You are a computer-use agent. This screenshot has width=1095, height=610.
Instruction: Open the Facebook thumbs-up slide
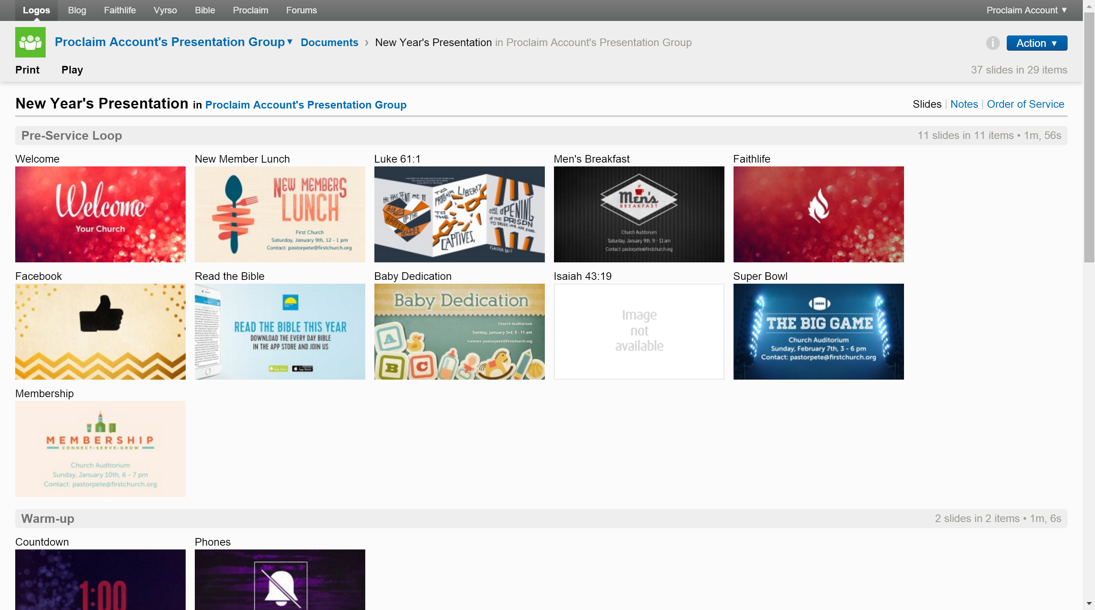point(100,332)
